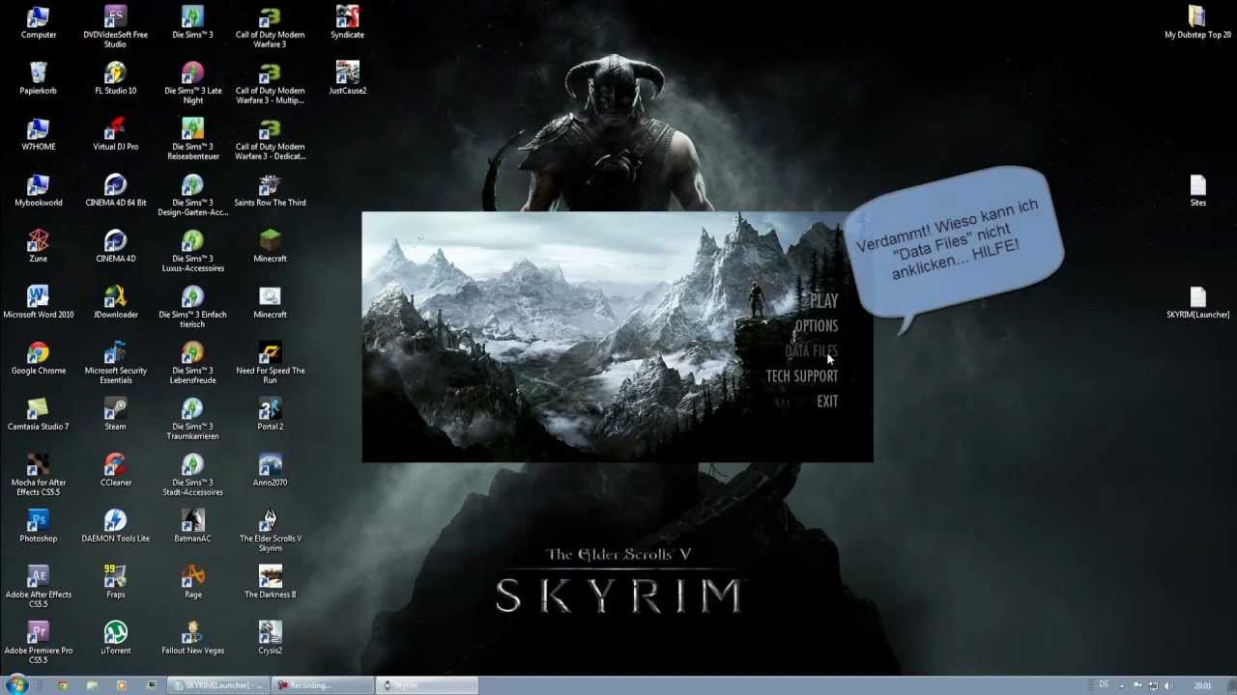The image size is (1237, 695).
Task: Open the Papierkorb recycle bin icon
Action: click(x=39, y=79)
